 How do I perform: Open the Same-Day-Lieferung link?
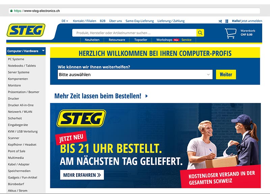click(x=140, y=21)
